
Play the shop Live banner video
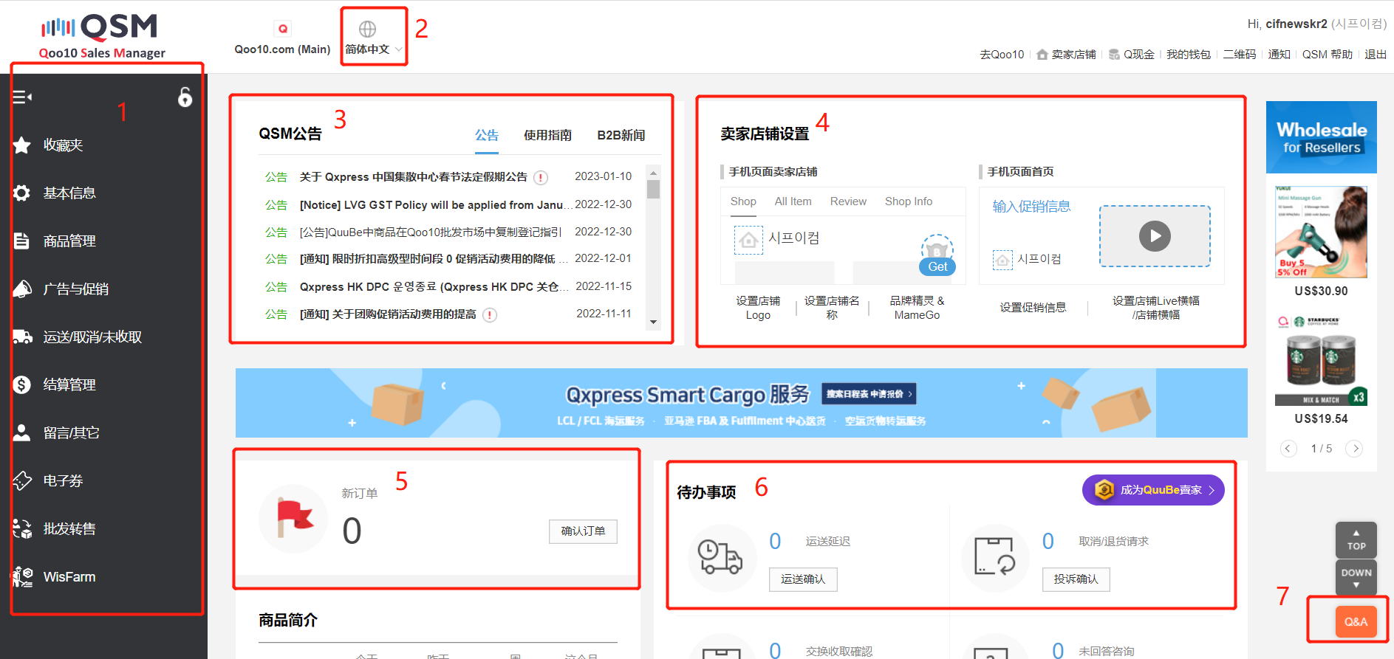[1155, 236]
